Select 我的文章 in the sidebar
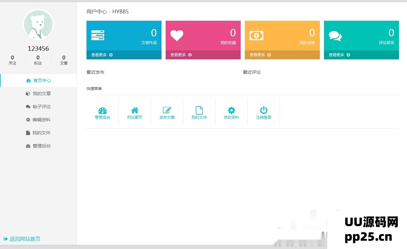 pos(38,94)
